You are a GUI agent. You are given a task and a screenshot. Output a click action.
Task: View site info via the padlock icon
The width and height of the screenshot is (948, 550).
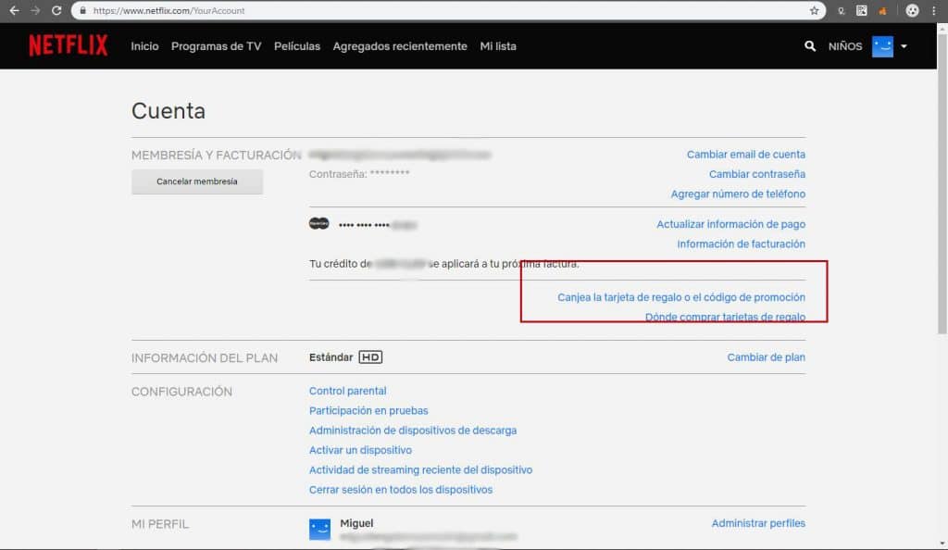tap(82, 10)
